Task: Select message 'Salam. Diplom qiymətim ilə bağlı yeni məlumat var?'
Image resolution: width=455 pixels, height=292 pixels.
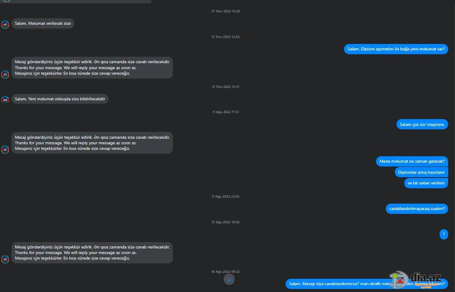Action: (x=396, y=49)
